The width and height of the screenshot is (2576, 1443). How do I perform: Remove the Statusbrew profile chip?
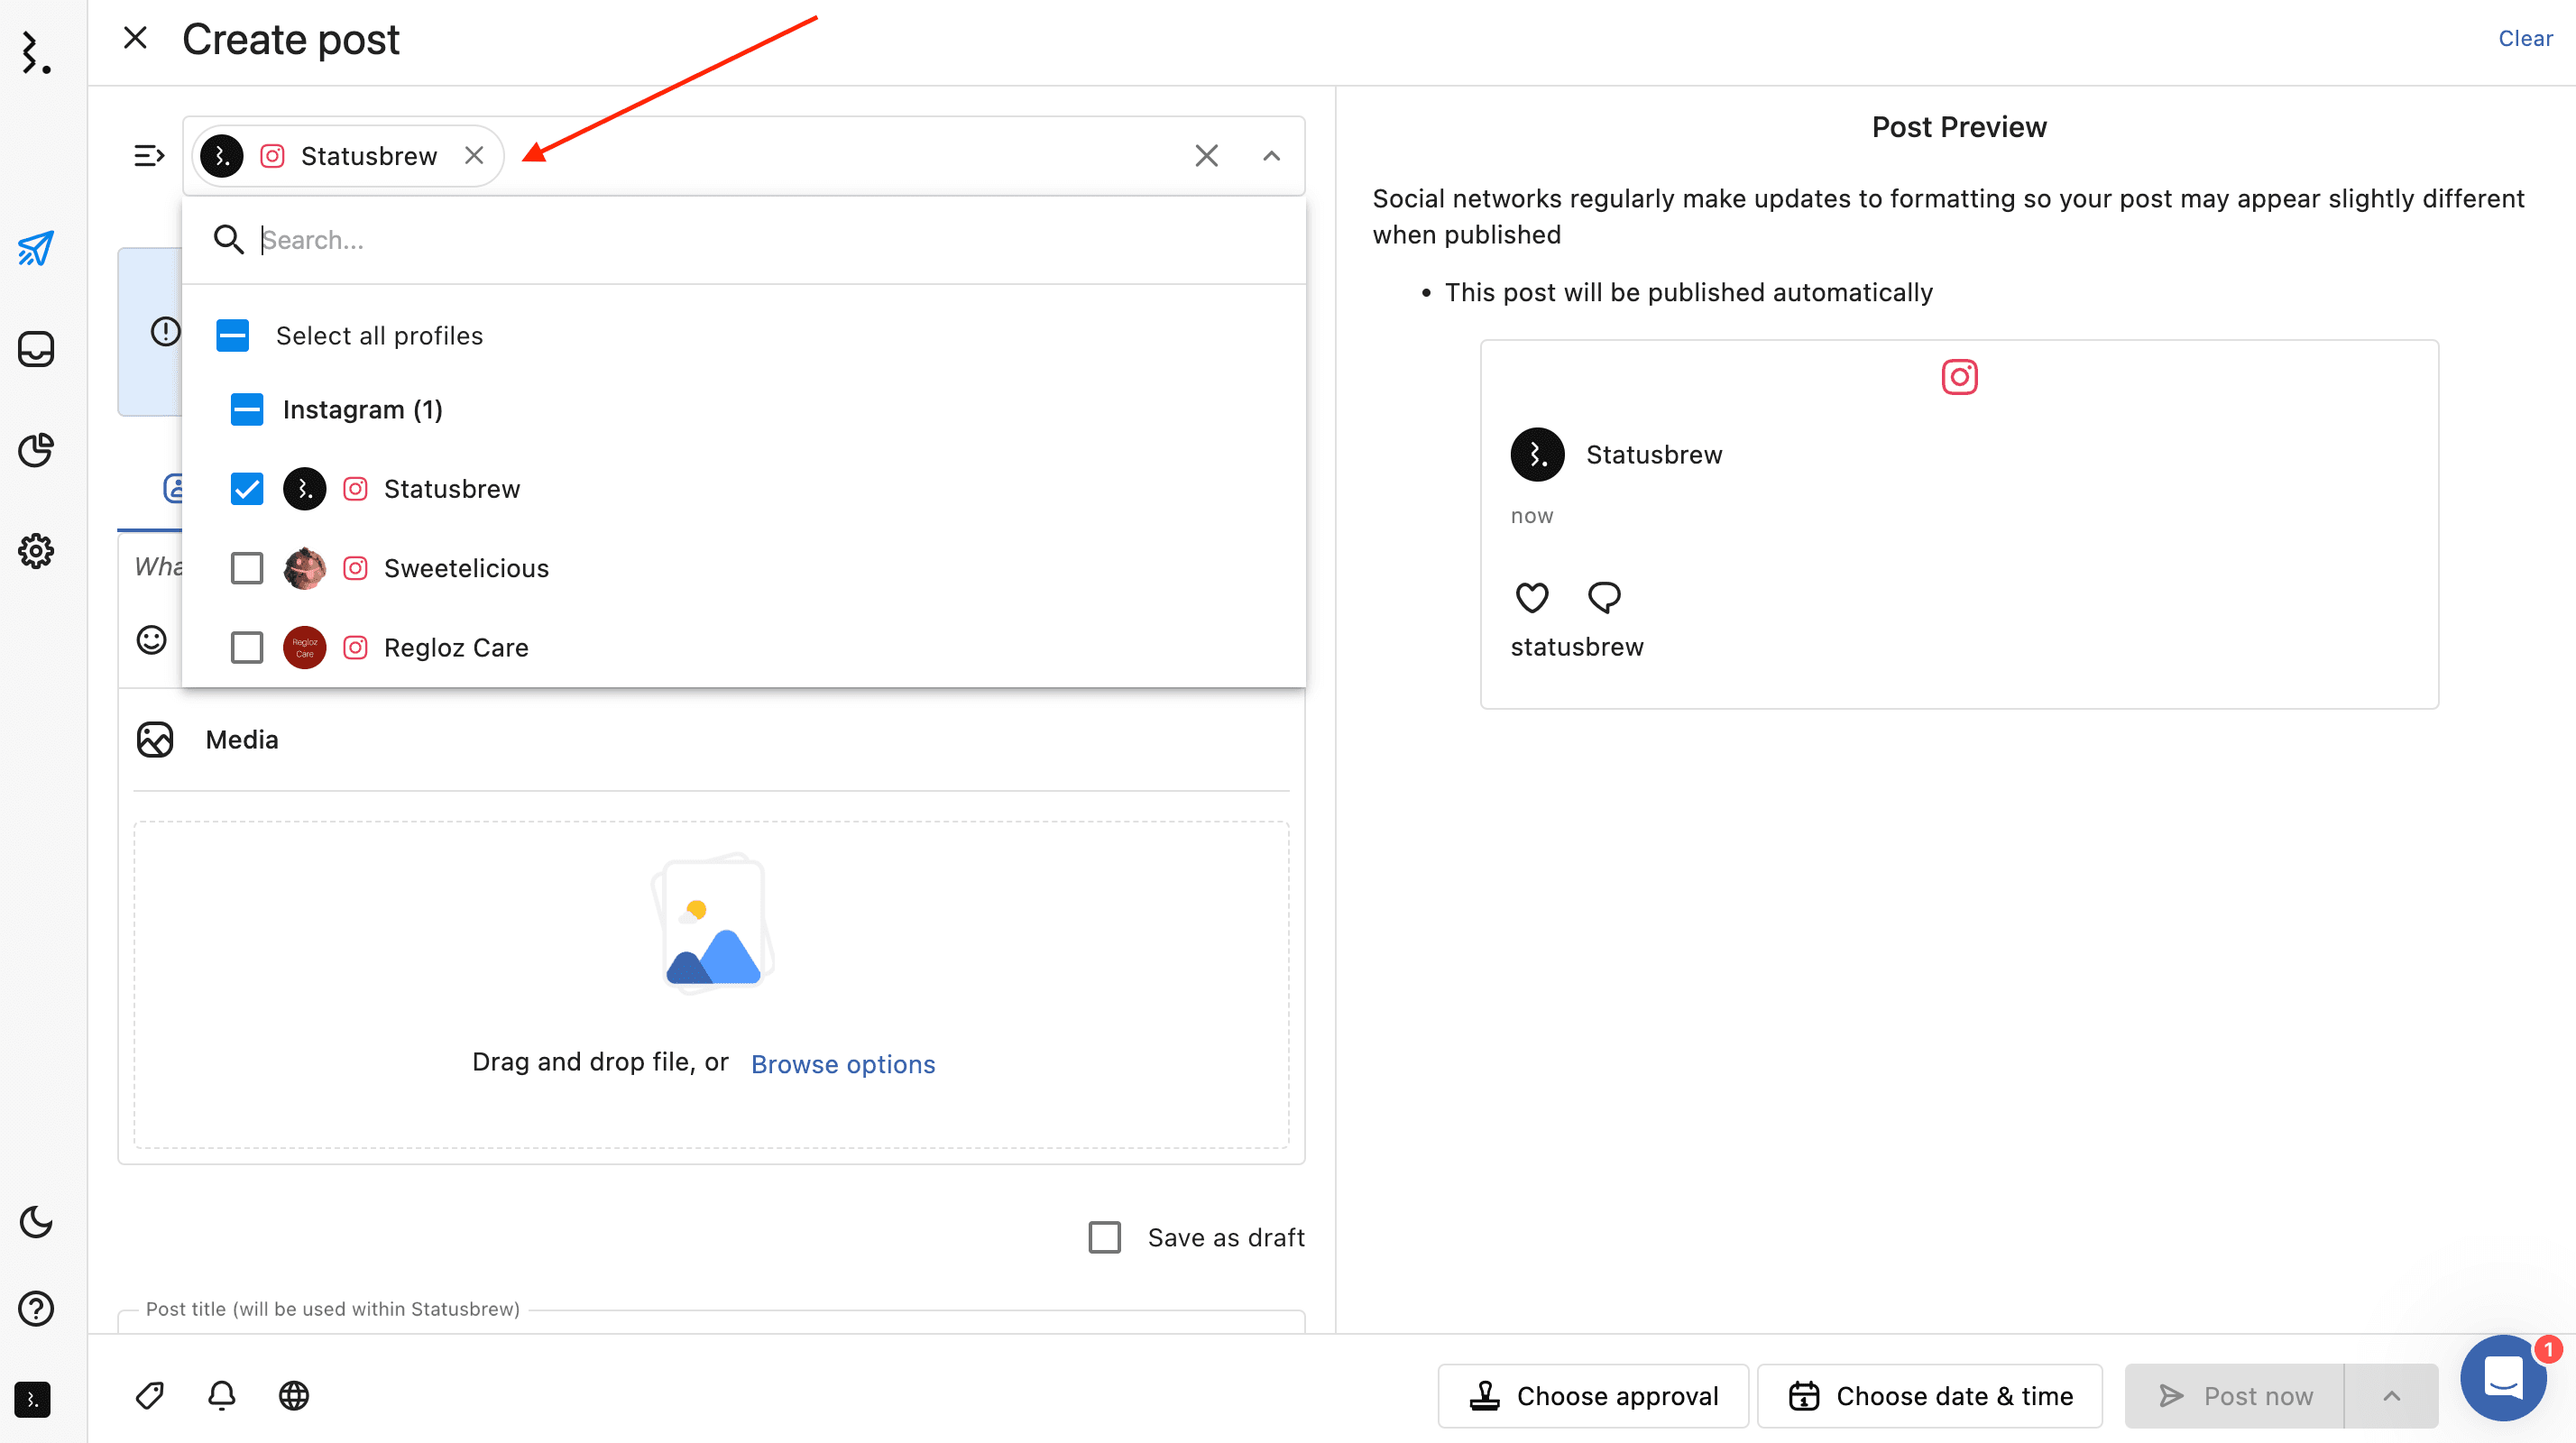474,155
